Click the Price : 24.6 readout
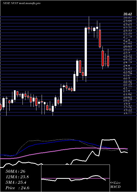This screenshot has width=137, height=192. click(x=17, y=188)
